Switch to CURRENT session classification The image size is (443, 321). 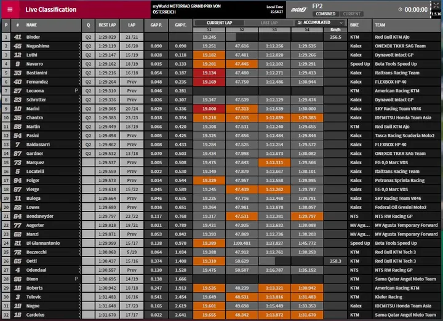tap(351, 14)
